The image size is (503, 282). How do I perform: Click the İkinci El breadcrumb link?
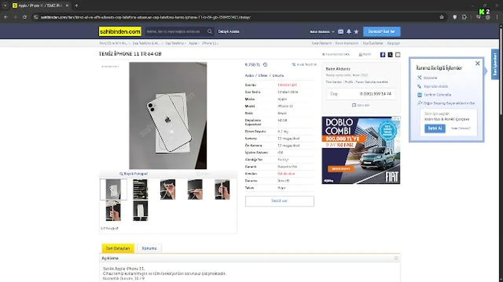[113, 43]
